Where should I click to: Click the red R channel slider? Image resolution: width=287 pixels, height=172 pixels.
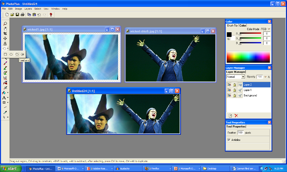[250, 33]
